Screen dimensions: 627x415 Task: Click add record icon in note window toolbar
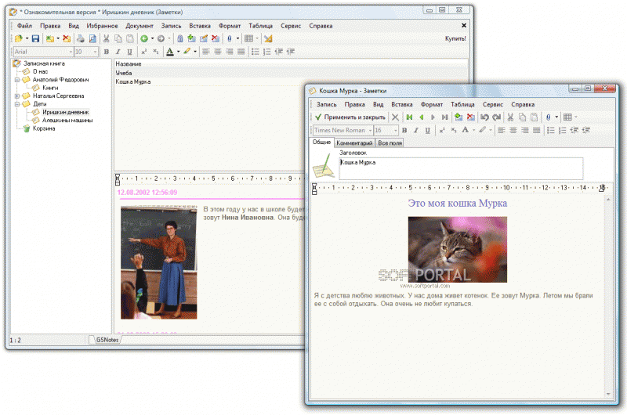tap(458, 117)
